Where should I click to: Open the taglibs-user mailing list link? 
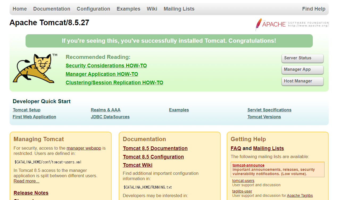[x=242, y=191]
